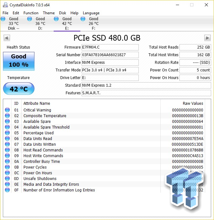Minimize the CrystalDiskInfo window
This screenshot has width=214, height=220.
(177, 5)
